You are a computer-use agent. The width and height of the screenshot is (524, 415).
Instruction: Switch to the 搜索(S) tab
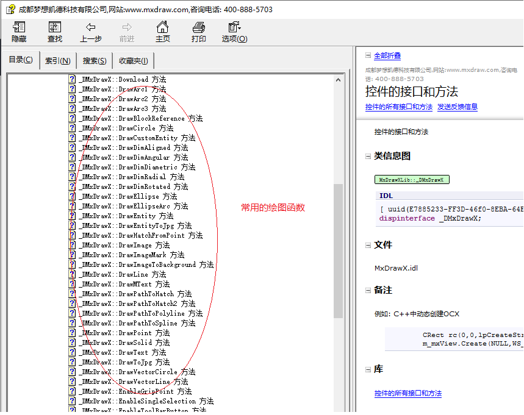[x=95, y=60]
